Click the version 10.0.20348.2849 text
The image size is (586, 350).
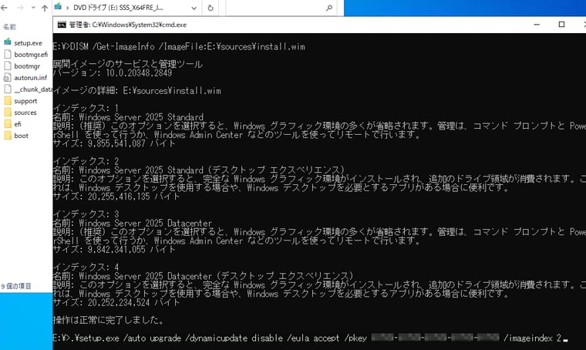pyautogui.click(x=139, y=72)
